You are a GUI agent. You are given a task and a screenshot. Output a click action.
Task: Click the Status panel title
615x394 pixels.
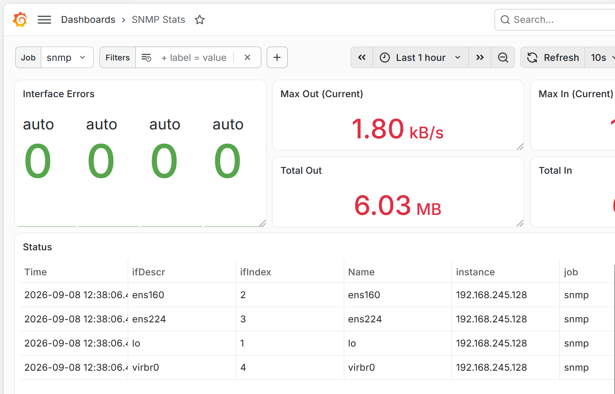click(x=37, y=247)
